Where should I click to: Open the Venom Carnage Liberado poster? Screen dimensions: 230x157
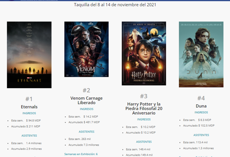pos(86,49)
